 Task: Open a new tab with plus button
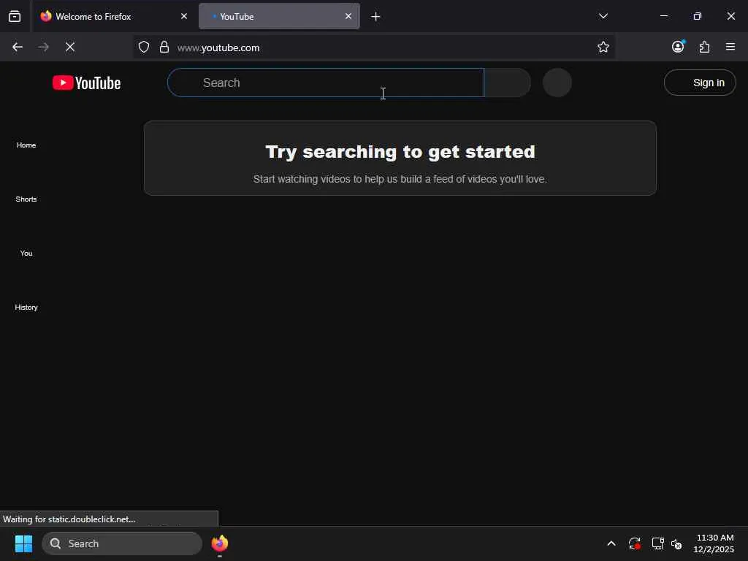pyautogui.click(x=376, y=17)
